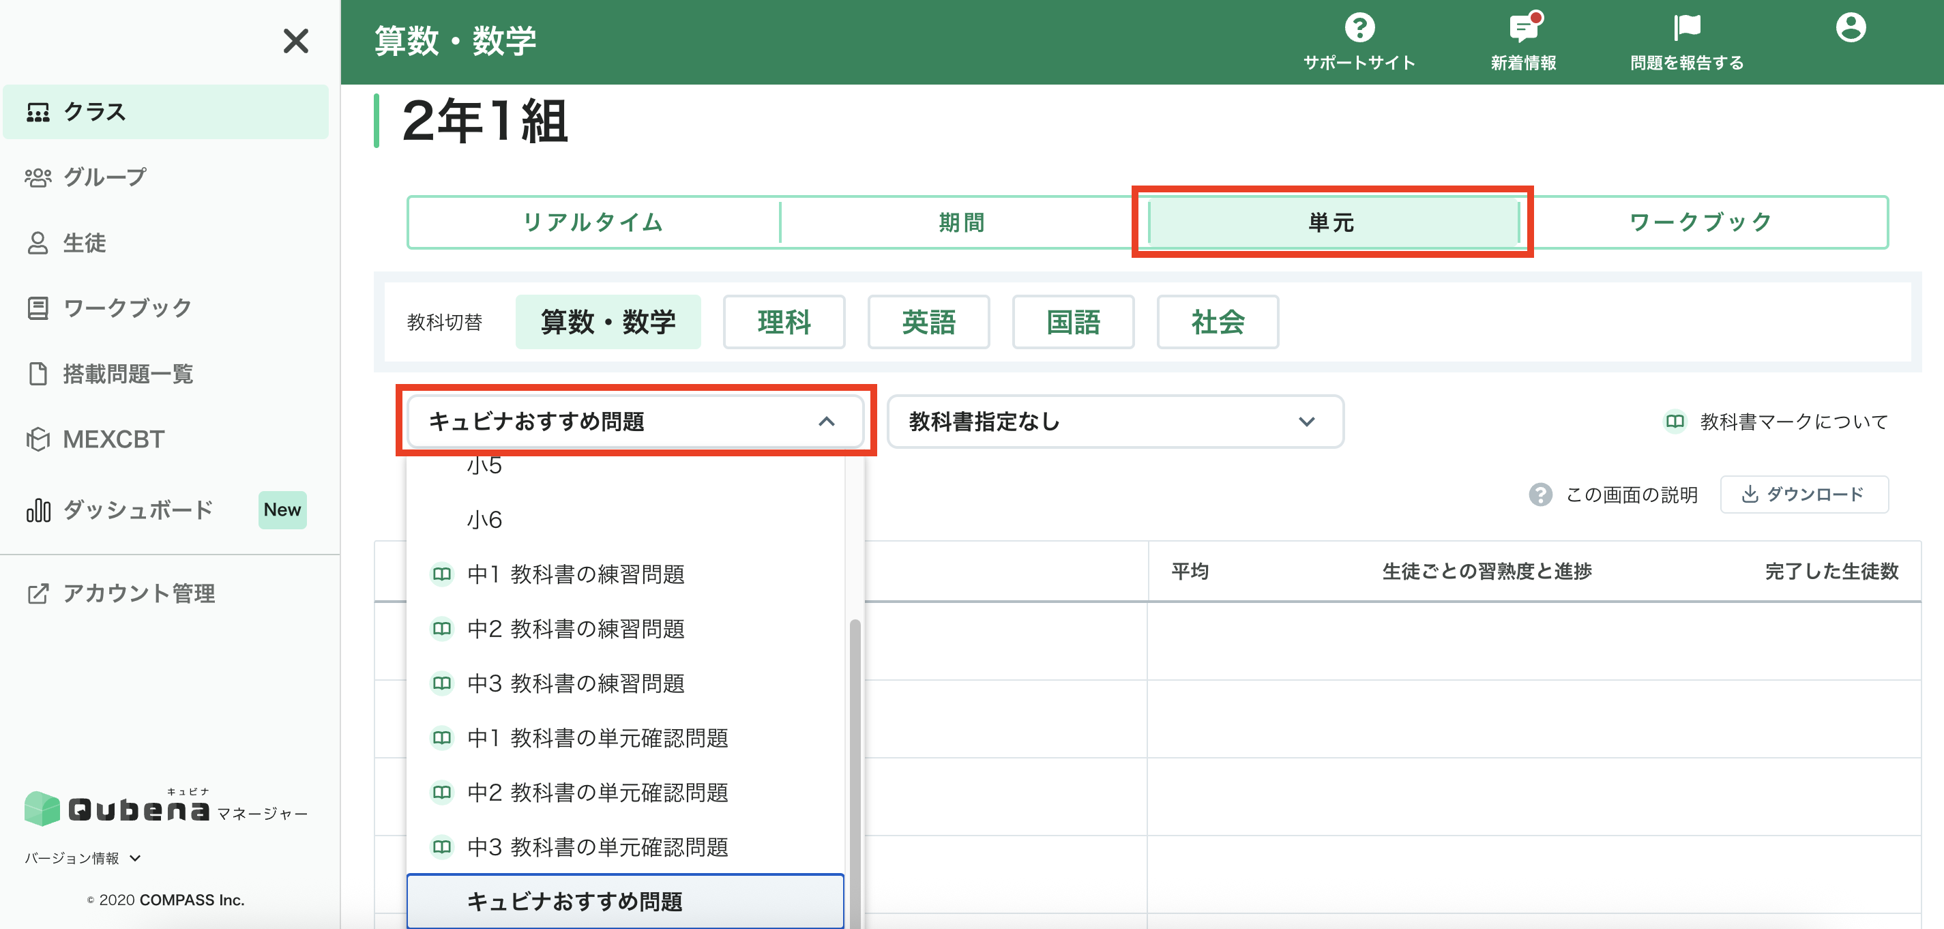This screenshot has width=1944, height=929.
Task: Click the 教科書マーク book icon
Action: (1675, 421)
